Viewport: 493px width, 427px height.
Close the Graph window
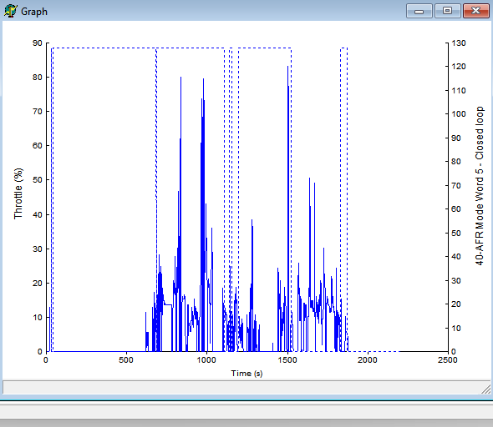coord(476,12)
